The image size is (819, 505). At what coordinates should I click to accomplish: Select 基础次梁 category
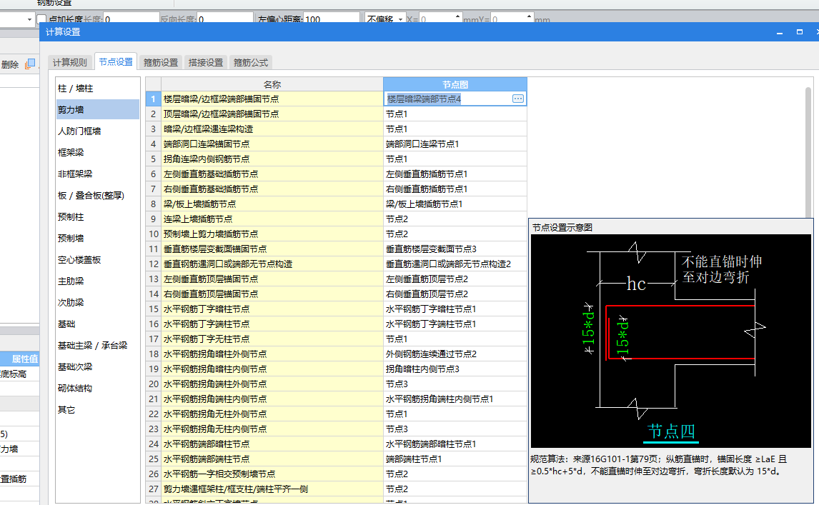pyautogui.click(x=98, y=366)
